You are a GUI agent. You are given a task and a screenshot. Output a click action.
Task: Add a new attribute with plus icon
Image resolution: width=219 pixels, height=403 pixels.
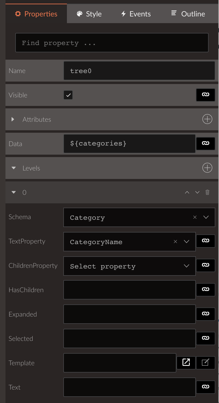click(207, 119)
